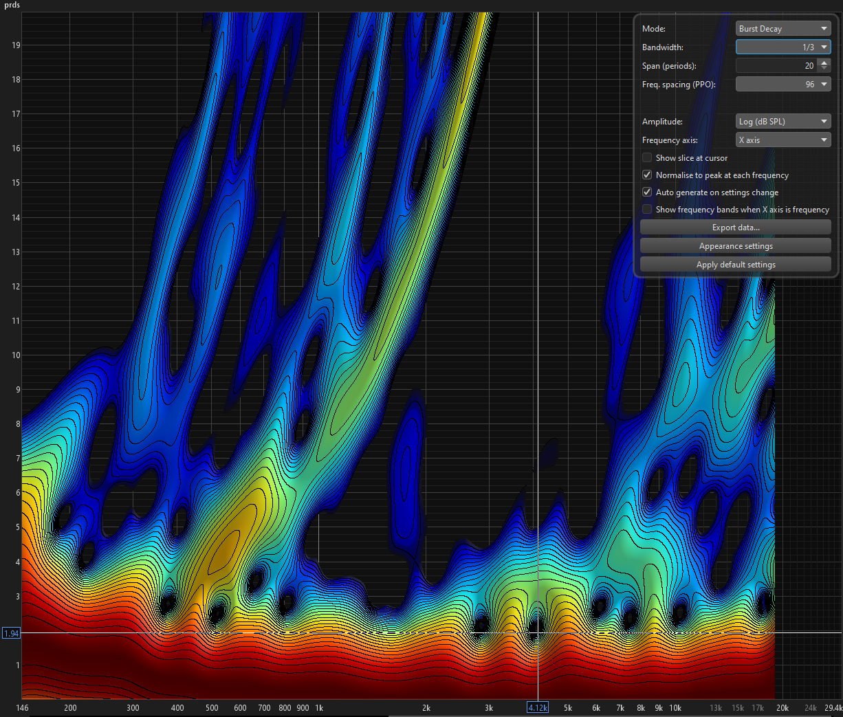Screen dimensions: 843x717
Task: Click the 5 periods axis label
Action: [18, 527]
